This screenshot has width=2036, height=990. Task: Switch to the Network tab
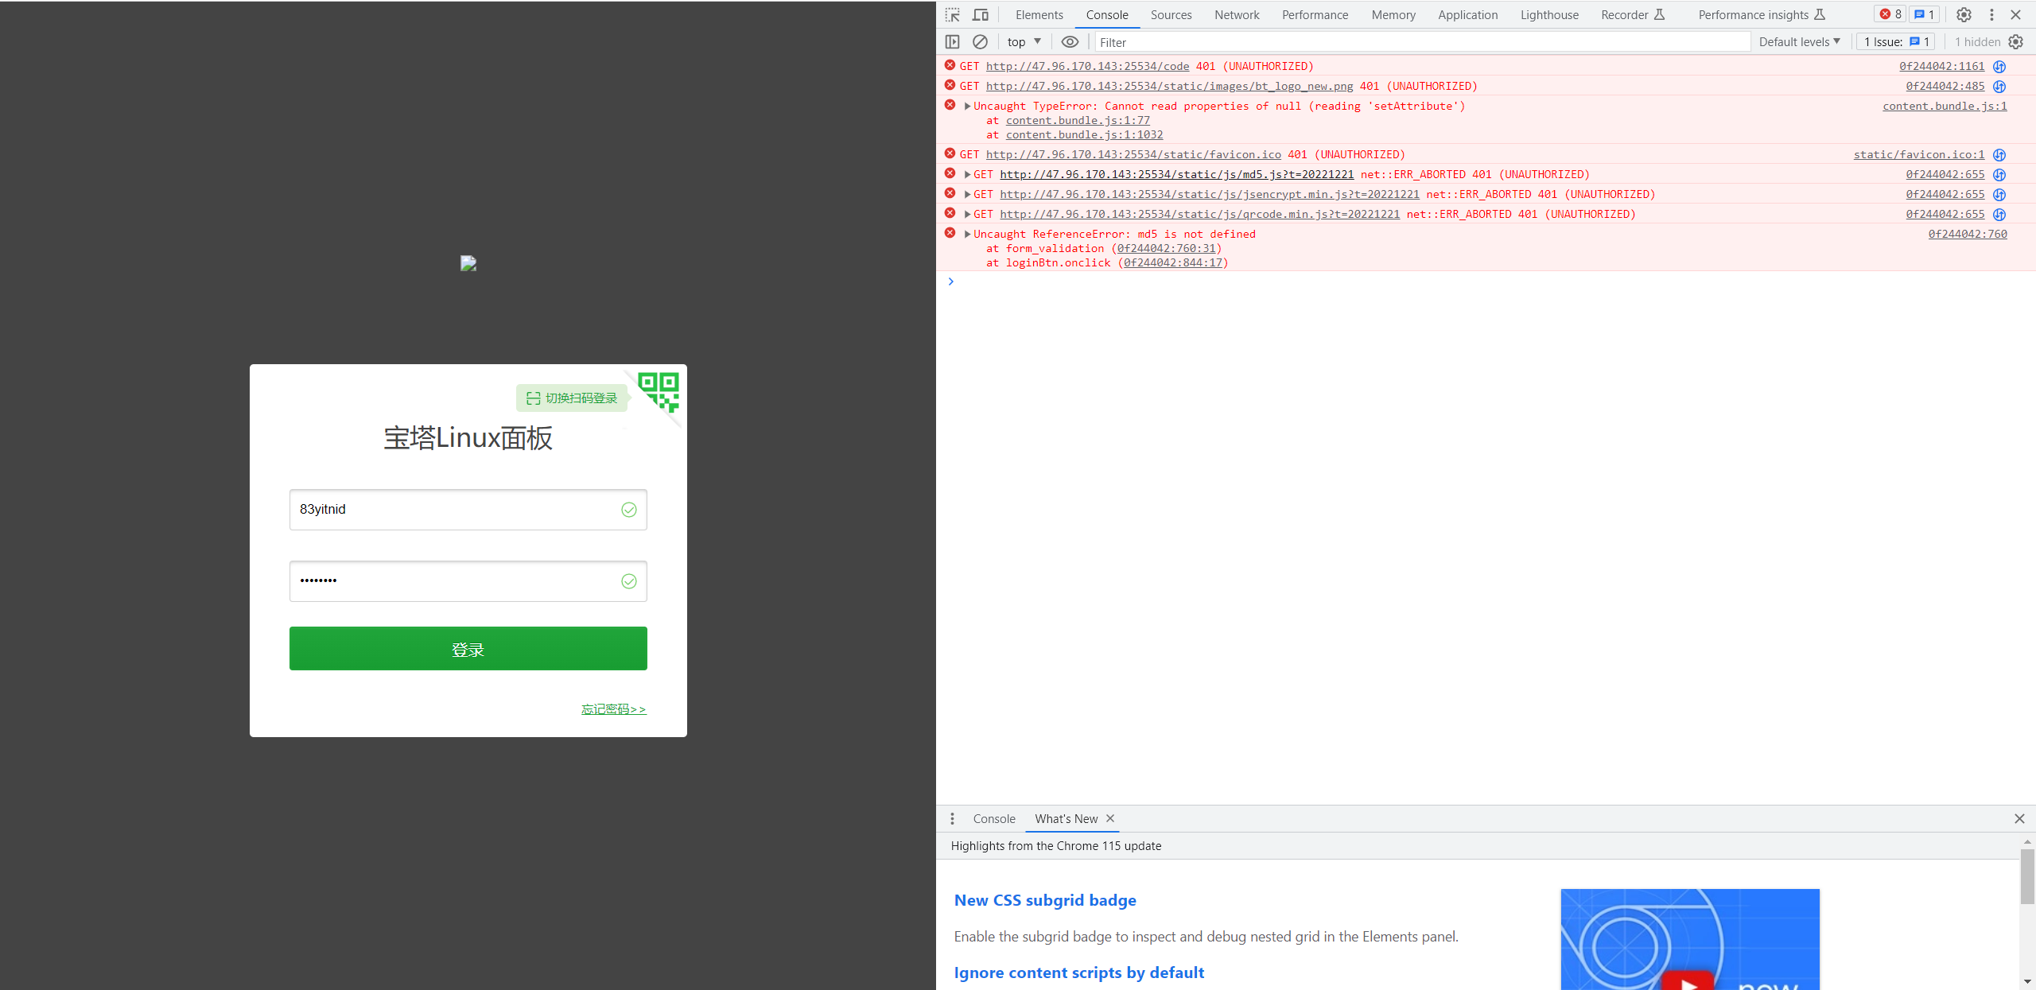pyautogui.click(x=1237, y=14)
